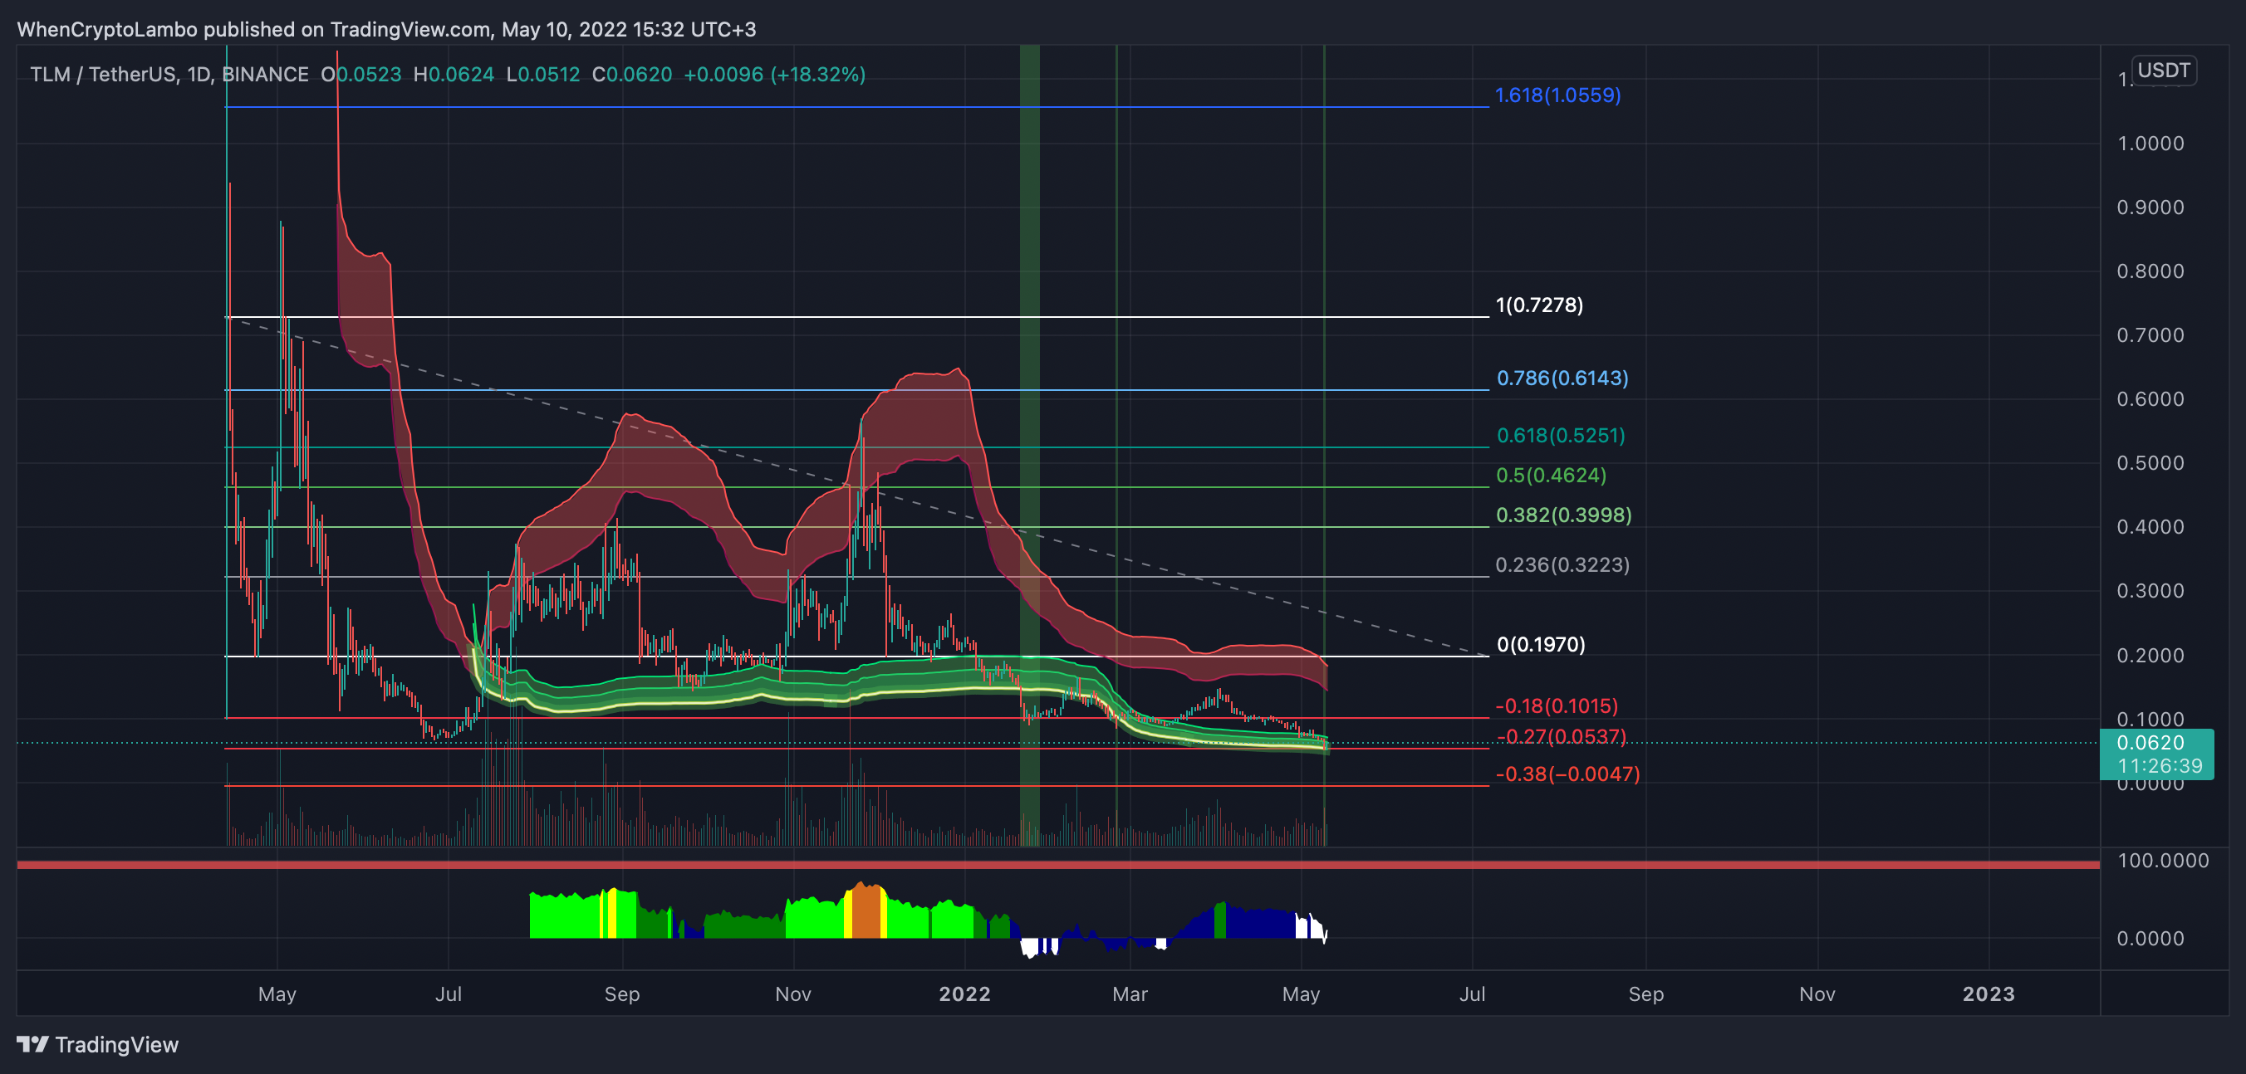This screenshot has height=1074, width=2246.
Task: Click the low value L0.0512
Action: [543, 74]
